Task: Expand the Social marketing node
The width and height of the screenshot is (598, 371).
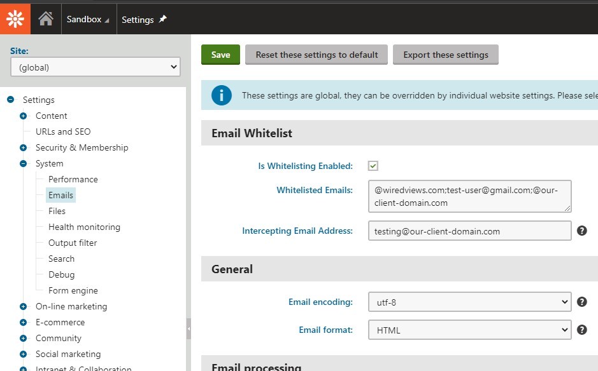Action: coord(24,354)
